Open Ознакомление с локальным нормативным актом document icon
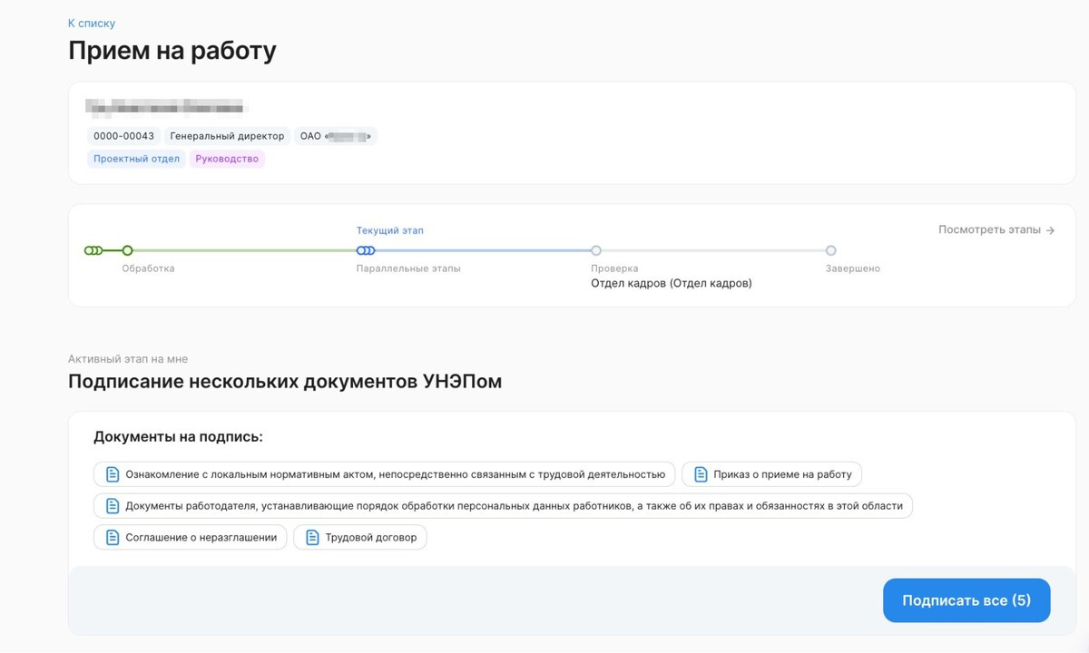The width and height of the screenshot is (1089, 653). pos(113,474)
